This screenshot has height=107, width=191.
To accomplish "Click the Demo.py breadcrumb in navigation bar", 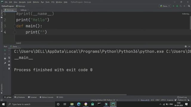I will tap(21, 6).
